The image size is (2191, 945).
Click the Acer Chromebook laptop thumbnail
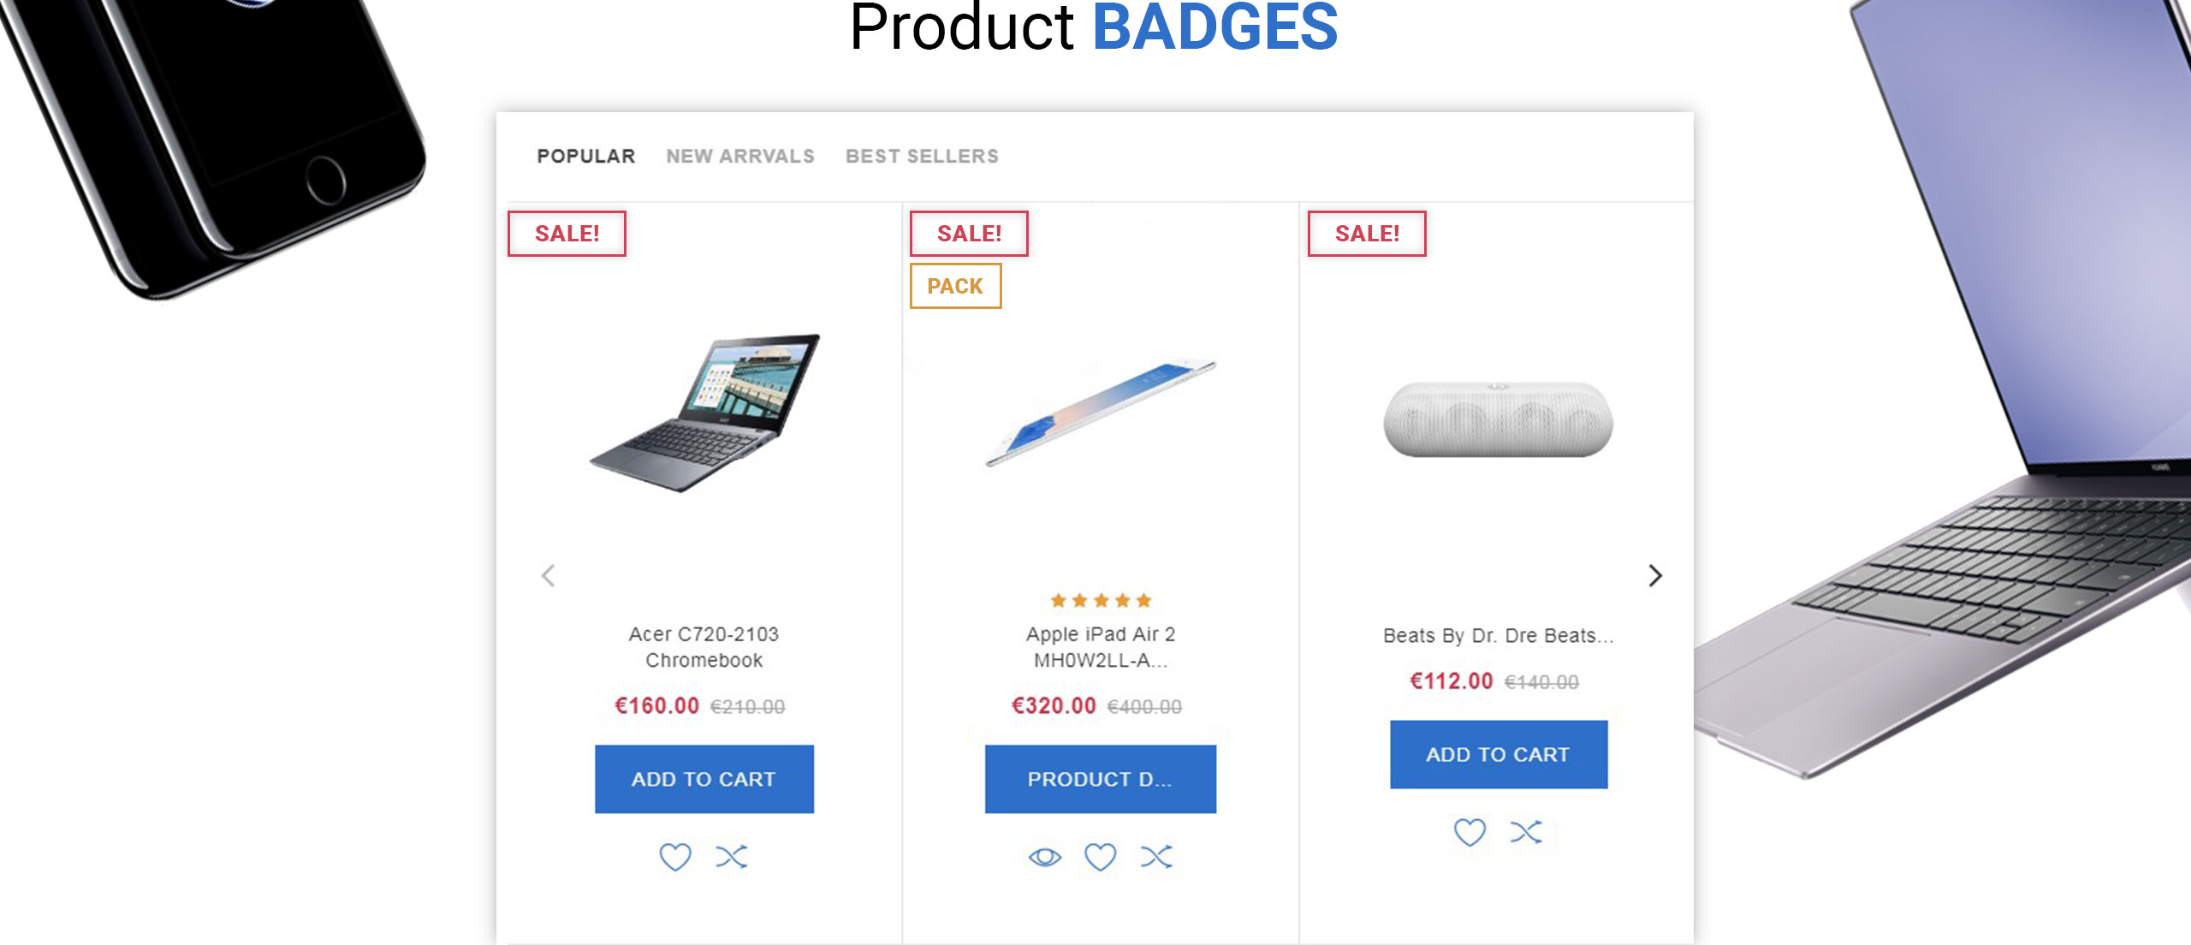704,412
